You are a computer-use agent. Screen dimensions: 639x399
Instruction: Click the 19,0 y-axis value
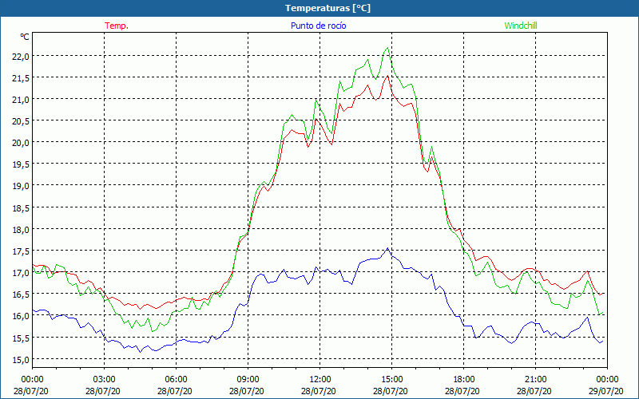coord(22,186)
